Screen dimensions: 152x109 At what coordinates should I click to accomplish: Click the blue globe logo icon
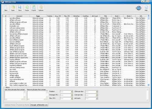[139, 8]
